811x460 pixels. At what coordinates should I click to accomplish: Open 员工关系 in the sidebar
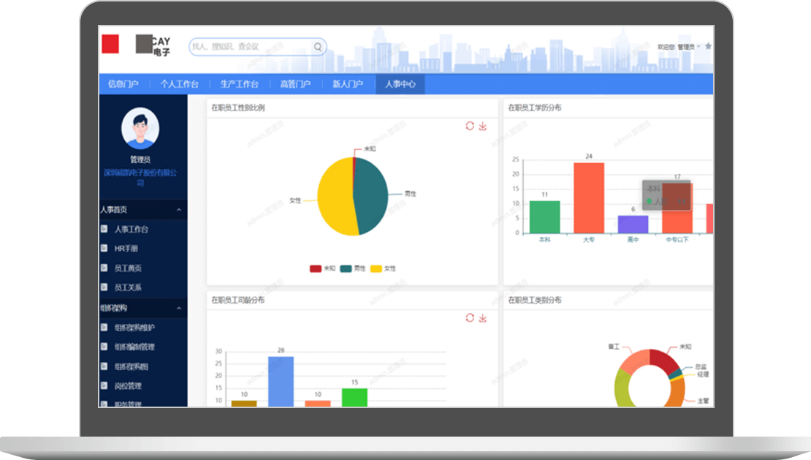tap(128, 287)
